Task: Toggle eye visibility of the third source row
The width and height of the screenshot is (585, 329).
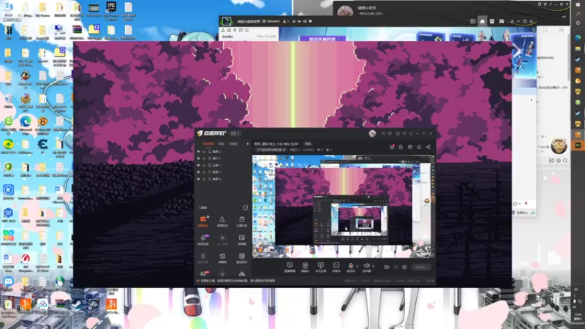Action: click(x=198, y=165)
